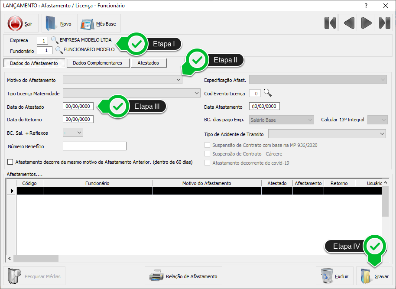Check Afastamento decorre de mesmo motivo box

point(10,162)
